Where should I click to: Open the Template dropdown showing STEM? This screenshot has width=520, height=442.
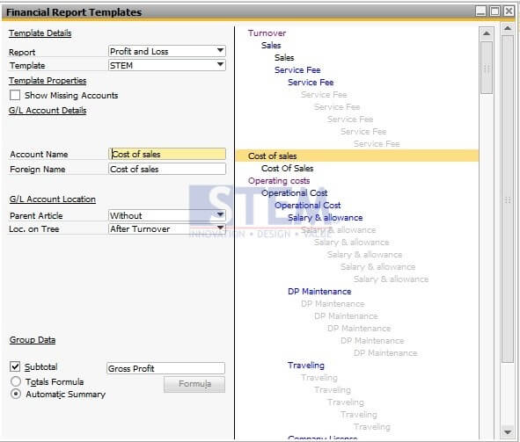tap(167, 65)
